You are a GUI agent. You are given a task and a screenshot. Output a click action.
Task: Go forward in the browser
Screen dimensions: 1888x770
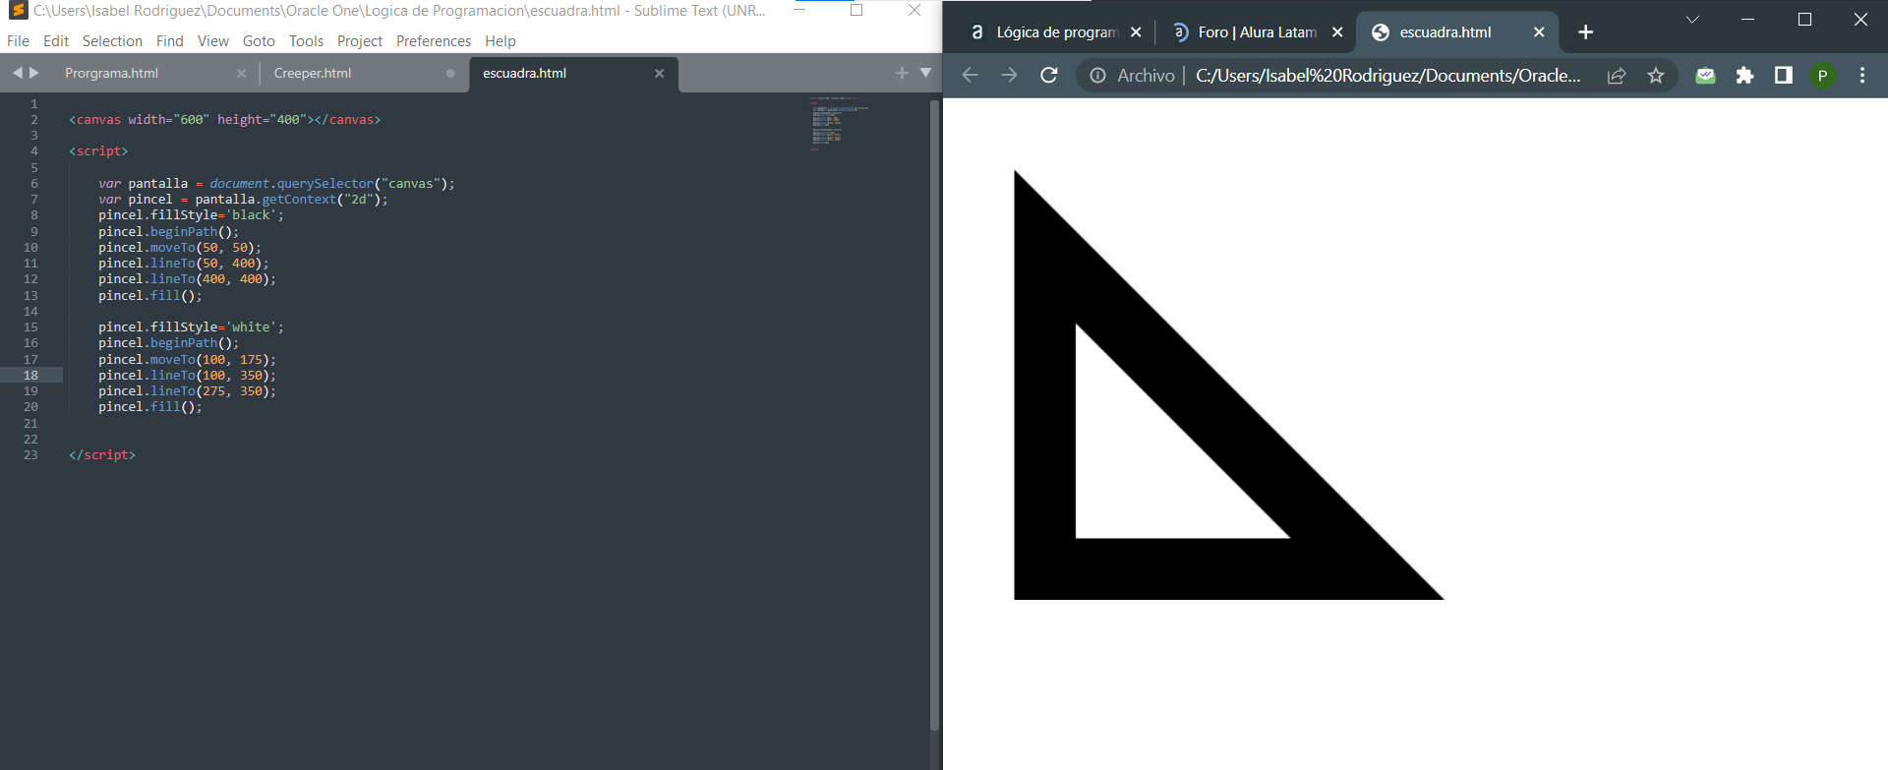[1009, 76]
